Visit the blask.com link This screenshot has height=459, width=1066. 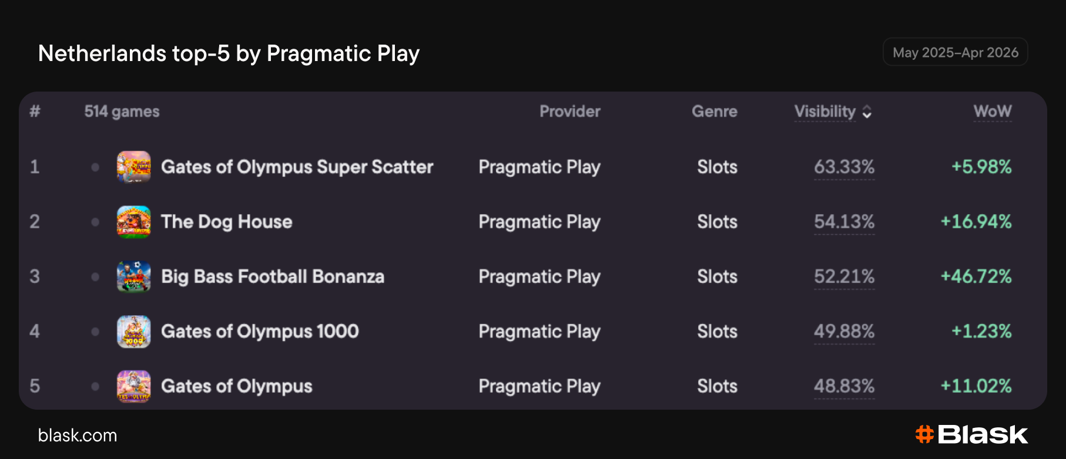(x=78, y=436)
